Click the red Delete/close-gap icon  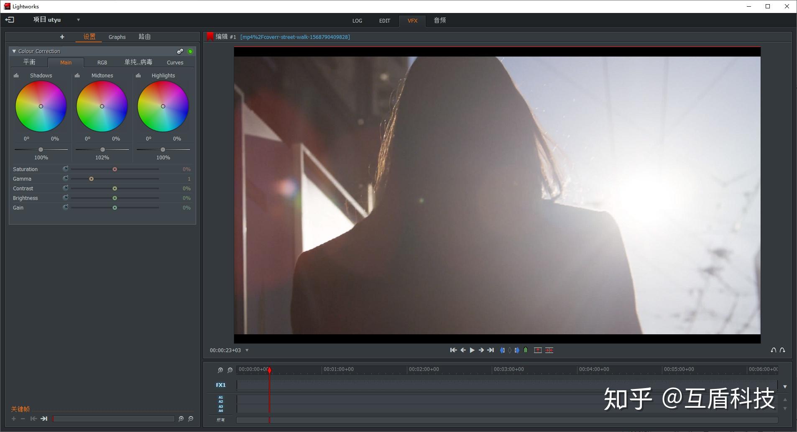click(x=549, y=350)
